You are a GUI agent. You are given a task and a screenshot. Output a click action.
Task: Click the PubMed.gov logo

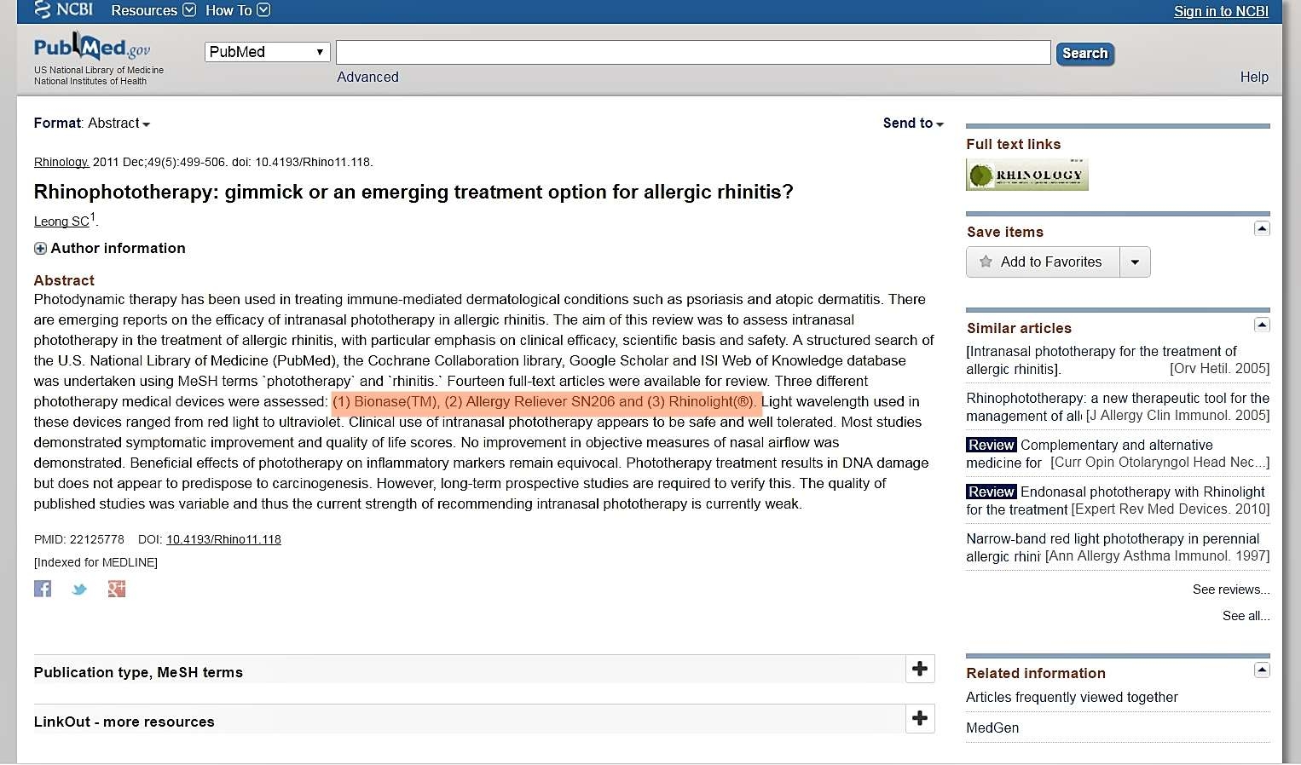point(92,49)
